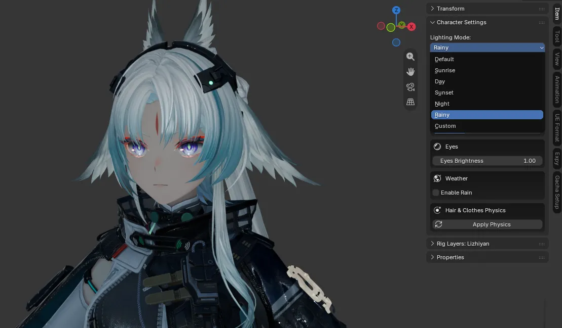Image resolution: width=562 pixels, height=328 pixels.
Task: Expand the Properties panel
Action: tap(432, 257)
